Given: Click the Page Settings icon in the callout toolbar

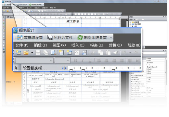Looking at the screenshot, I should (84, 53).
